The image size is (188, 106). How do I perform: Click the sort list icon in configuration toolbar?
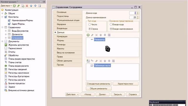click(40, 6)
